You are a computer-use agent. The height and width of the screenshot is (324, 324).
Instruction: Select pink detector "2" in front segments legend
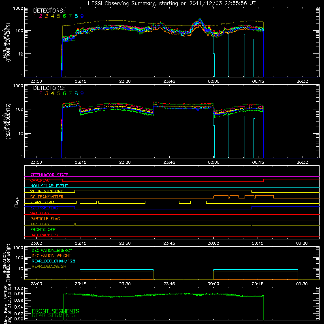tap(41, 16)
